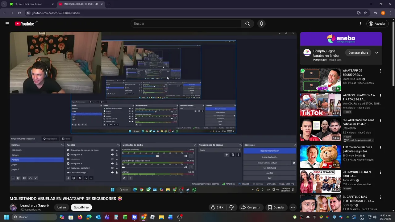Close the MOLESTANDO ABUELAS tab
The image size is (395, 222).
tap(102, 4)
